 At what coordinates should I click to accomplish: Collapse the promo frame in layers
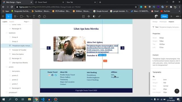click(x=7, y=67)
